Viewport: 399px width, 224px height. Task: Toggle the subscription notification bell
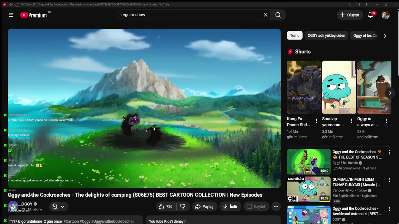coord(55,207)
